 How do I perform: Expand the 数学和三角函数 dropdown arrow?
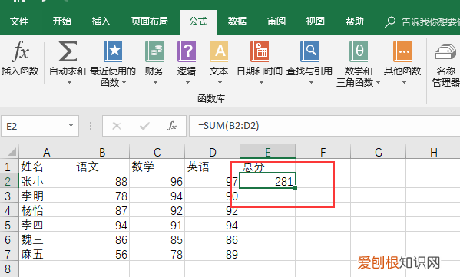(x=378, y=83)
